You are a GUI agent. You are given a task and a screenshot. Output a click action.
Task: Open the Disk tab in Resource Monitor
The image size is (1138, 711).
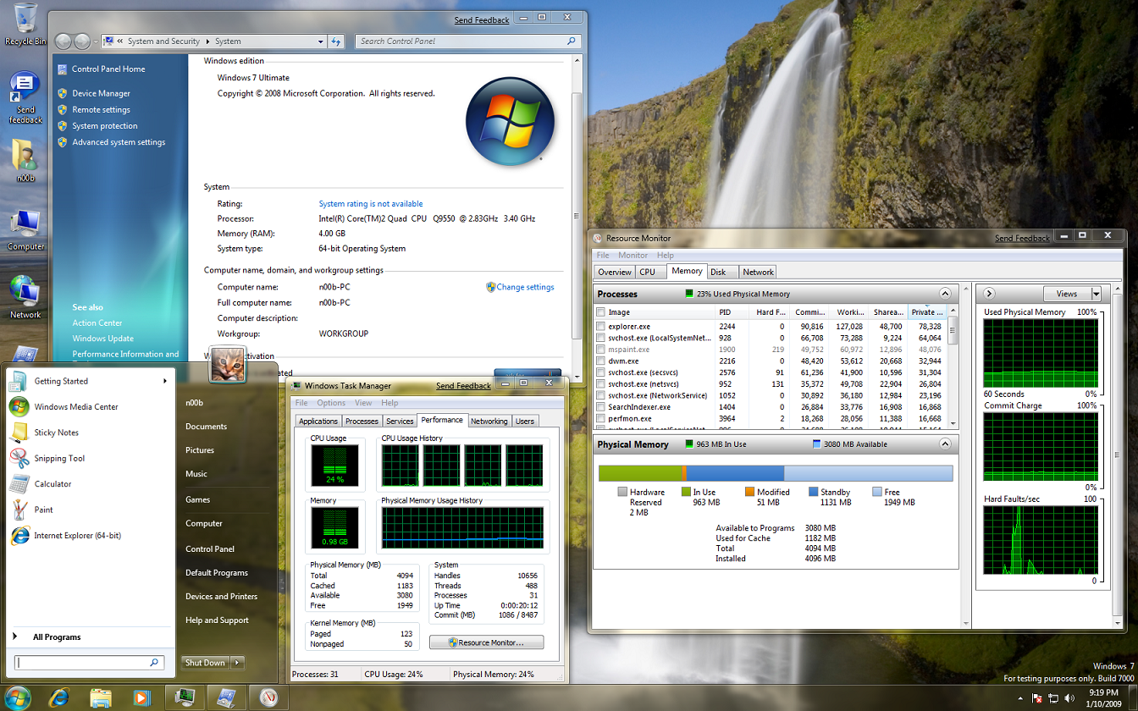click(718, 272)
